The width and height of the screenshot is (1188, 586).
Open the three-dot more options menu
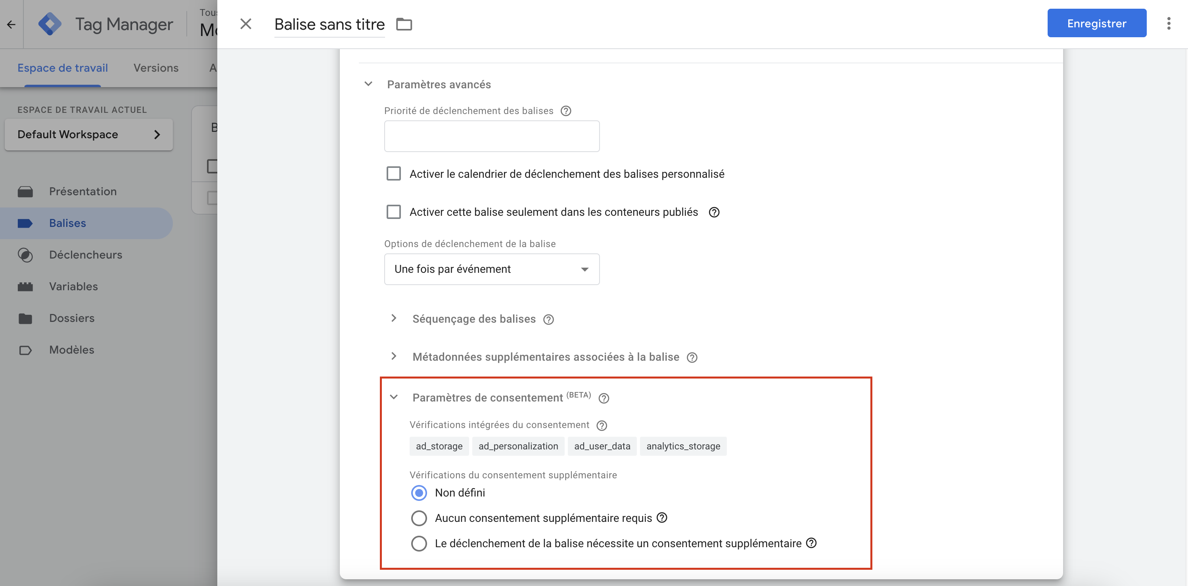[x=1168, y=23]
